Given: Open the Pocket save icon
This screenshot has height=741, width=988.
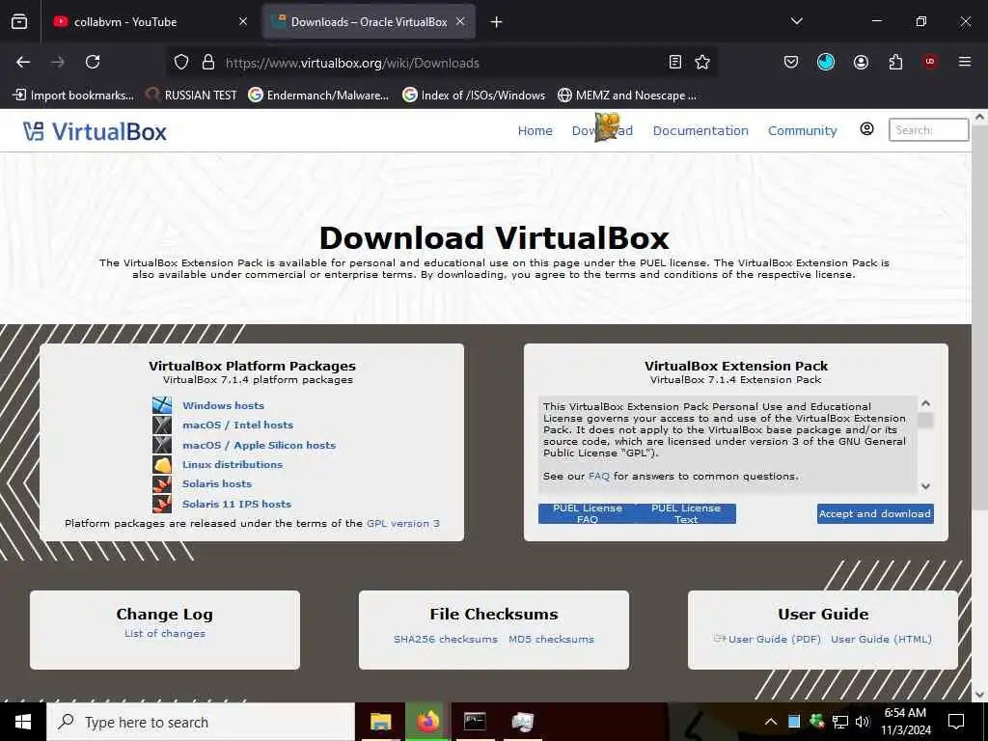Looking at the screenshot, I should click(791, 62).
